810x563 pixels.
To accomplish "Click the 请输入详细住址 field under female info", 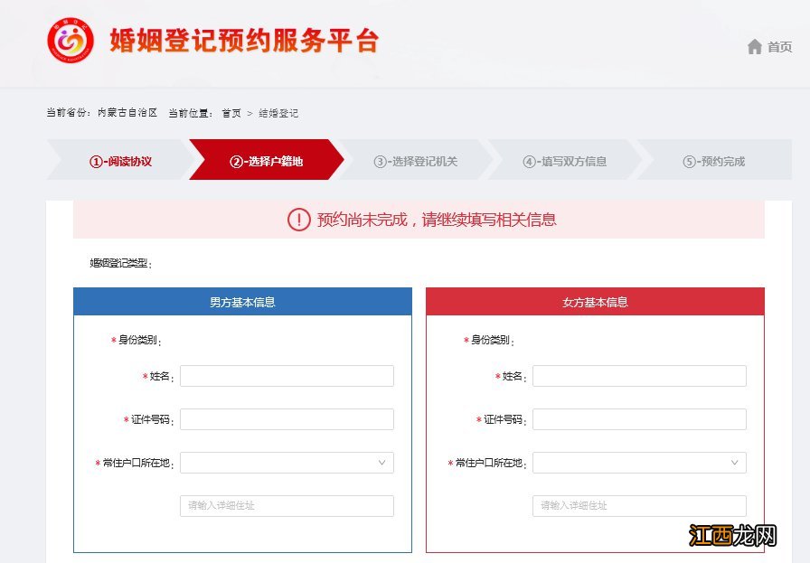I will click(x=639, y=505).
